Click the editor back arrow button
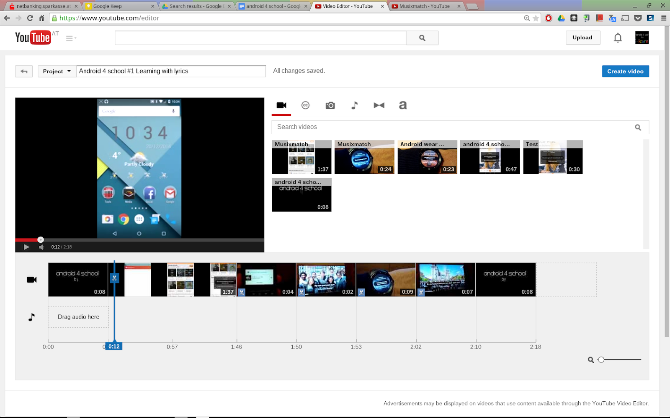 point(24,71)
